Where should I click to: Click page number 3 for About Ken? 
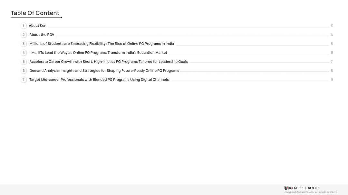coord(332,26)
